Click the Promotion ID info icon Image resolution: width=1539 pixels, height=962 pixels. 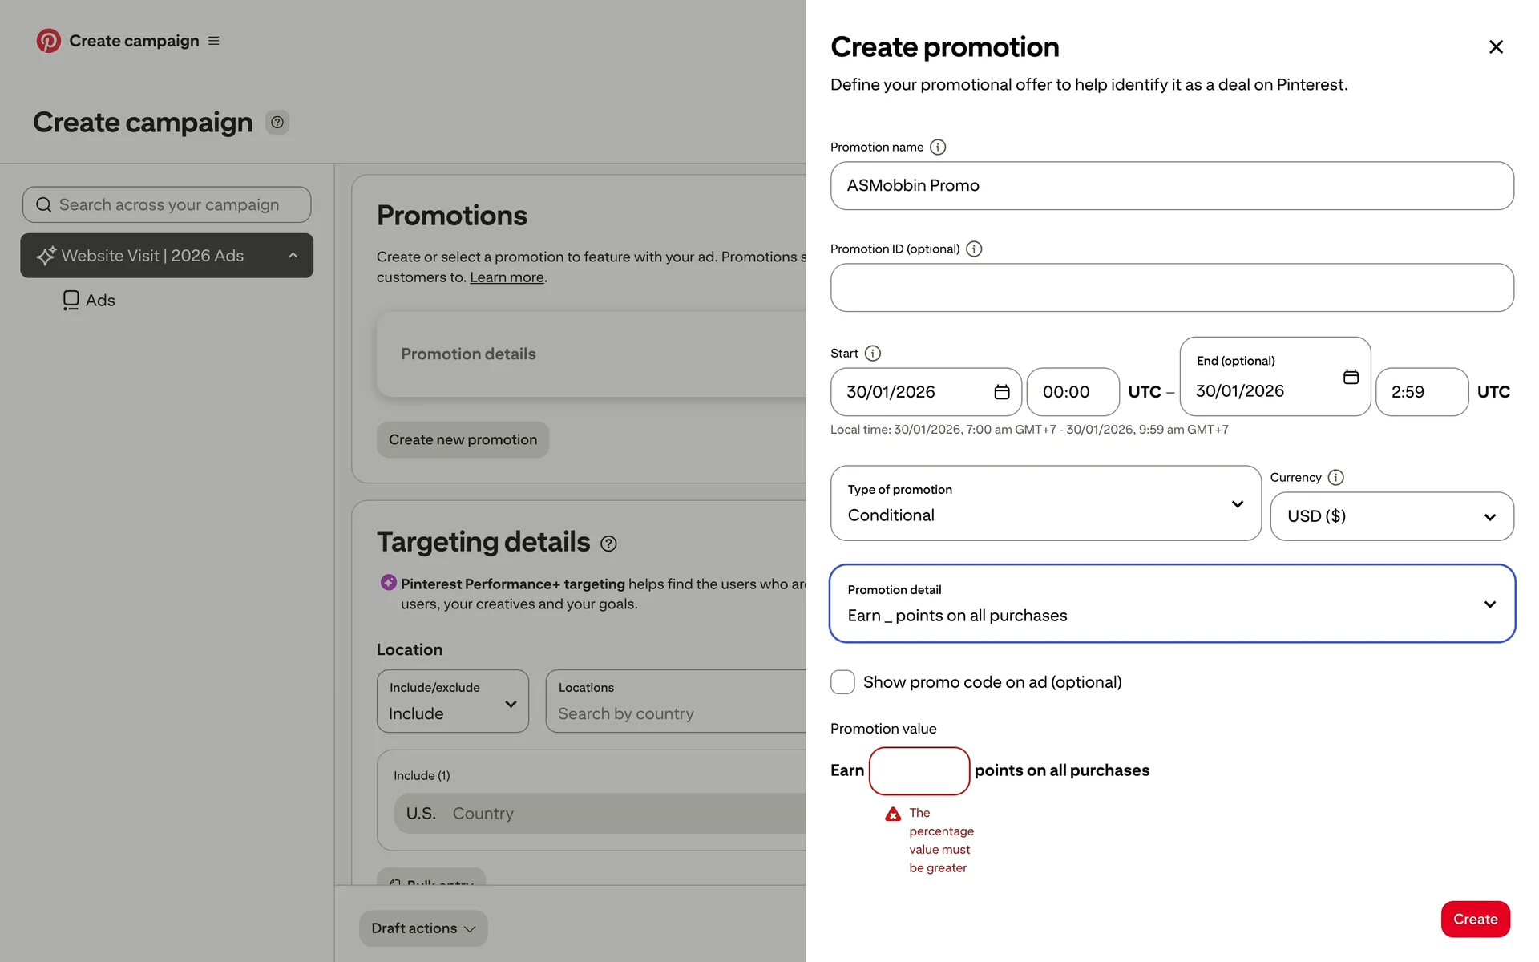pos(973,249)
